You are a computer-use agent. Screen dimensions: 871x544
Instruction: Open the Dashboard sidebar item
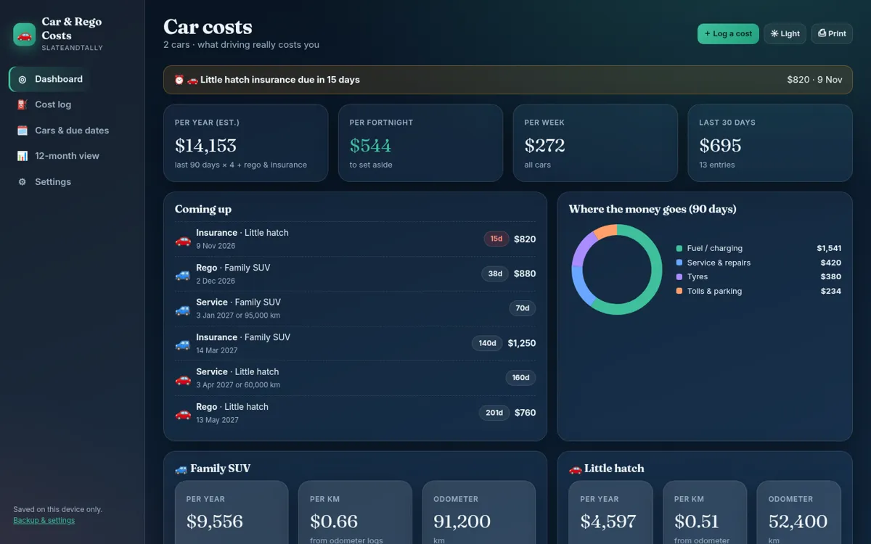click(51, 79)
